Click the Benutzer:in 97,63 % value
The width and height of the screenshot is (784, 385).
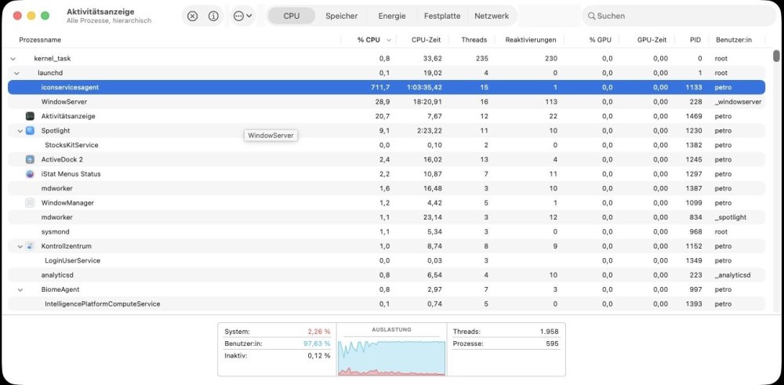click(x=317, y=343)
